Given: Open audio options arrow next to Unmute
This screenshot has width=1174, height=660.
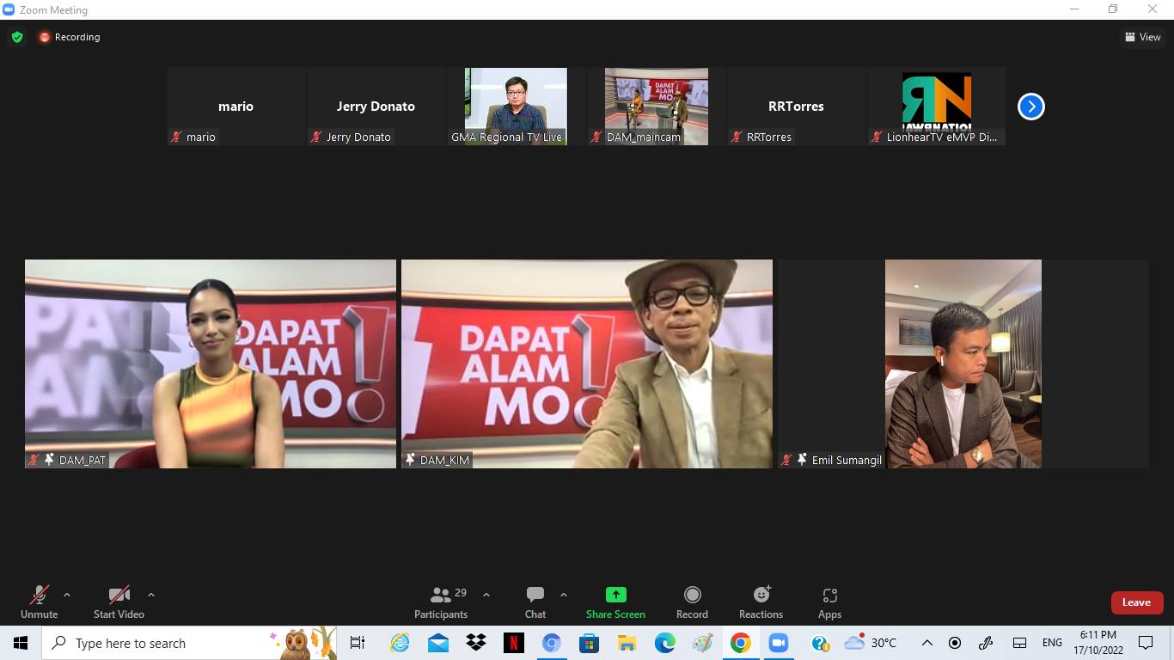Looking at the screenshot, I should pyautogui.click(x=67, y=595).
